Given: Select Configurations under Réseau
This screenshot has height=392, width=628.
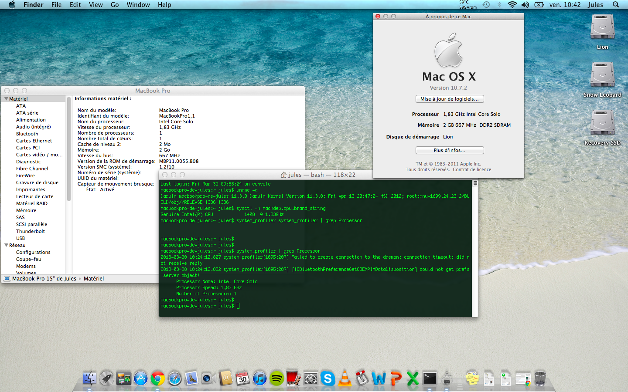Looking at the screenshot, I should point(33,252).
